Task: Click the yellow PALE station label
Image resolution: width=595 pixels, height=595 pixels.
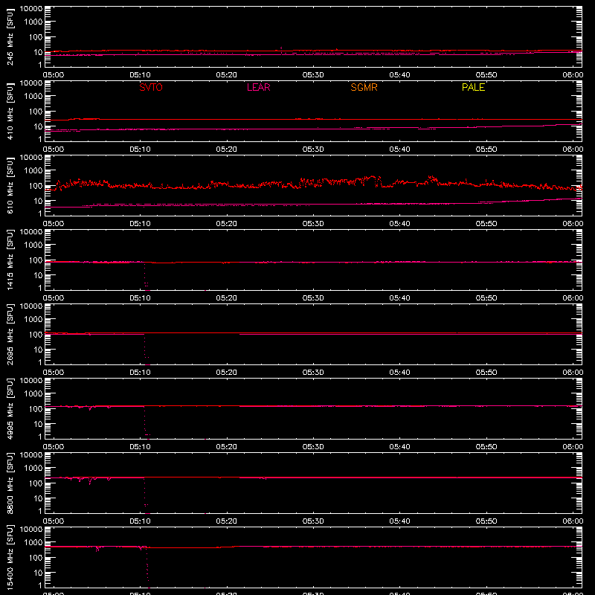Action: pyautogui.click(x=473, y=87)
